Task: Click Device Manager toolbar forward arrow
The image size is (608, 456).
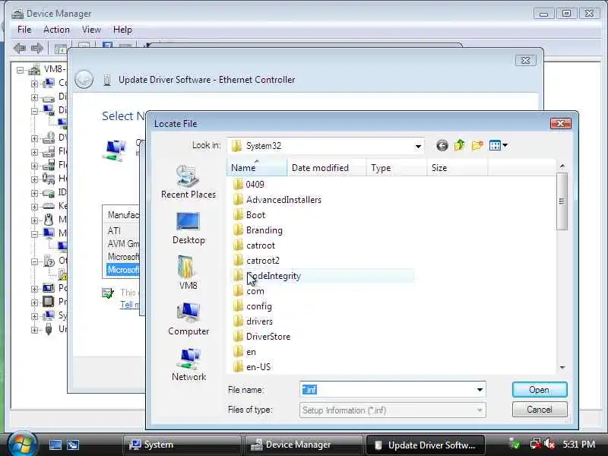Action: [37, 49]
